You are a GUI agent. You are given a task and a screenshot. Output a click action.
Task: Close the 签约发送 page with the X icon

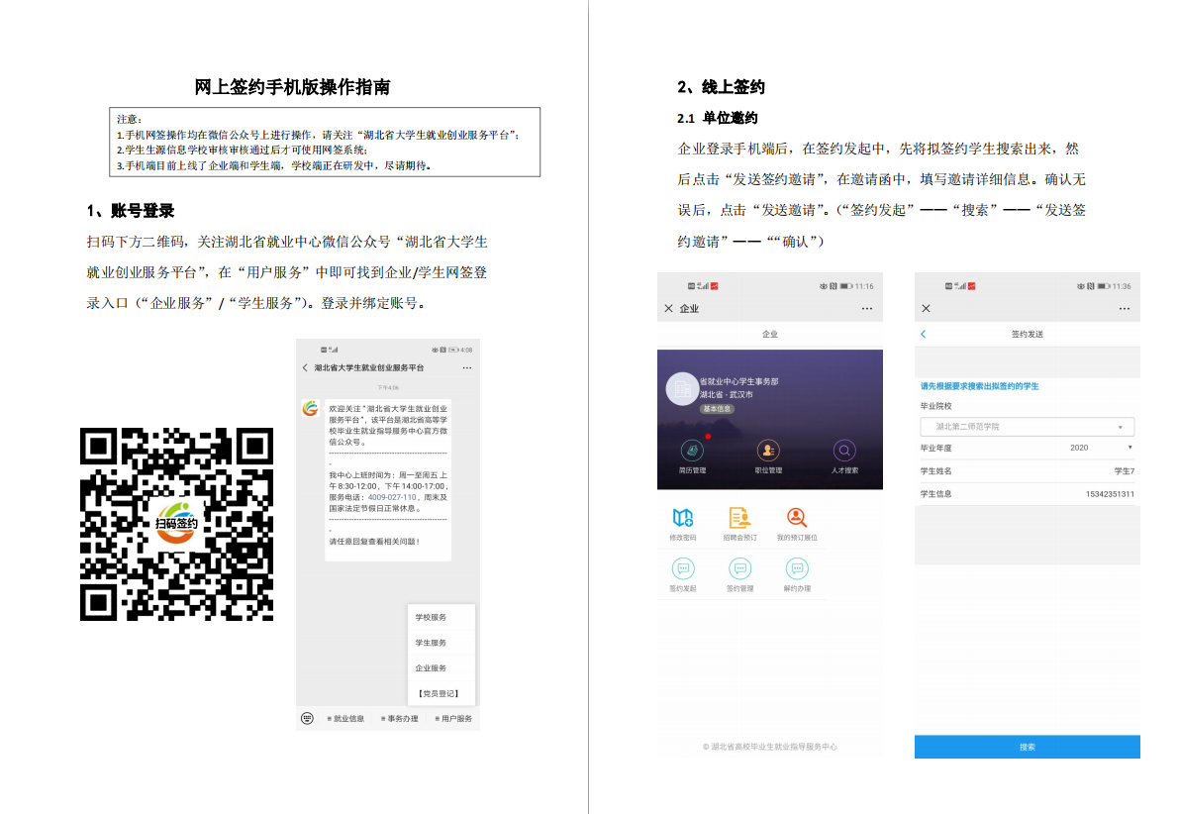tap(926, 309)
